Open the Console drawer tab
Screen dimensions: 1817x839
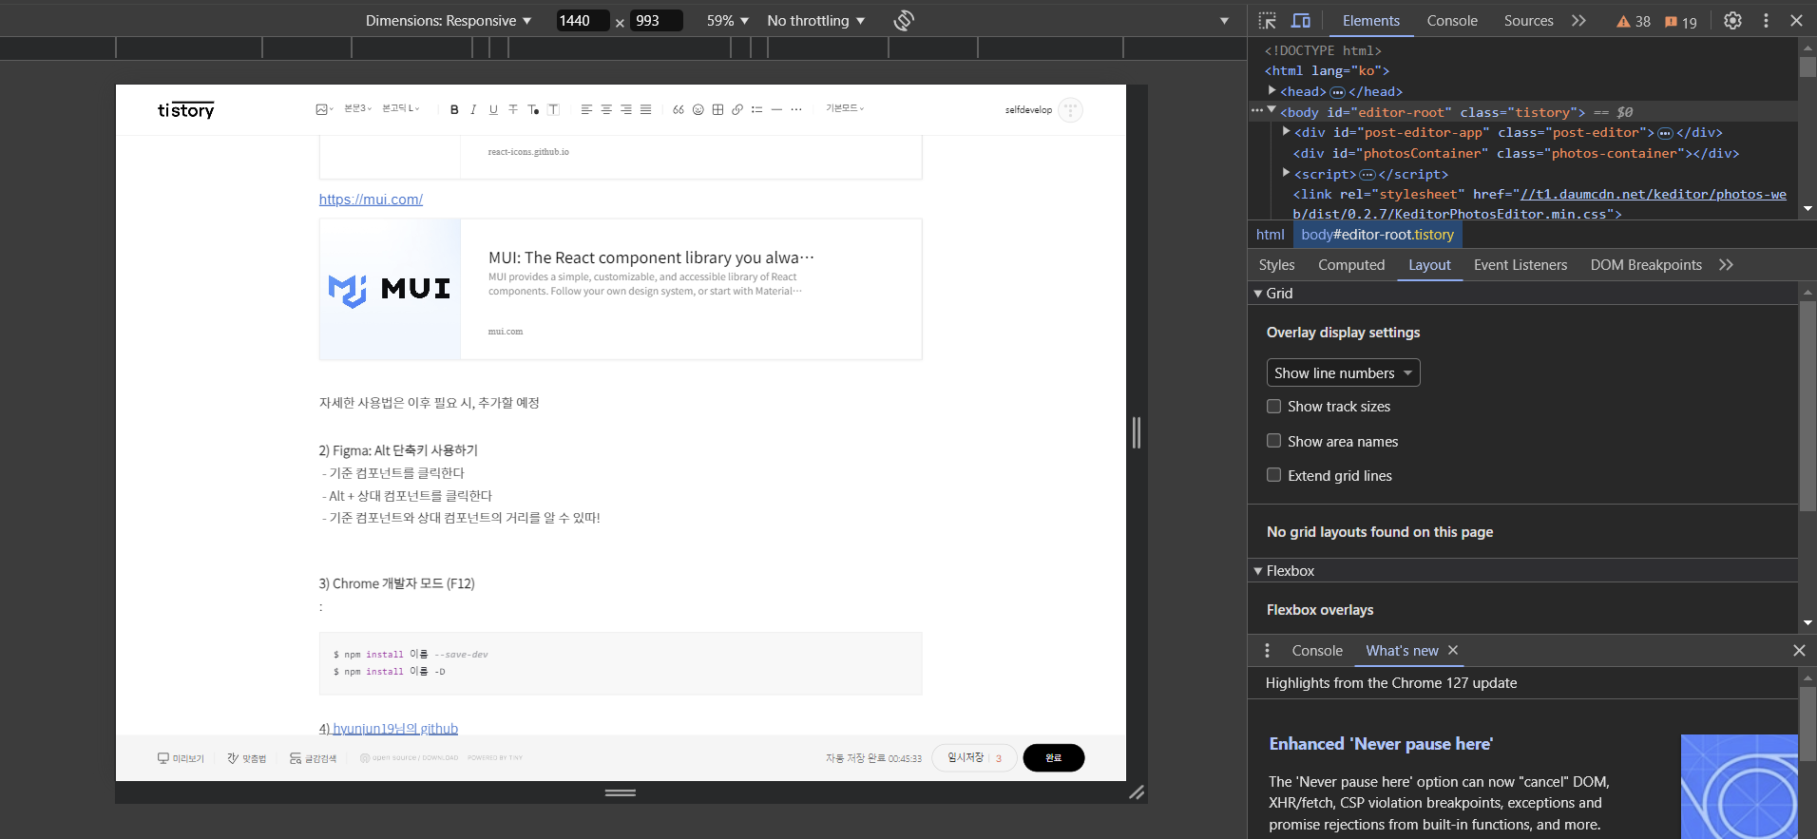tap(1317, 651)
